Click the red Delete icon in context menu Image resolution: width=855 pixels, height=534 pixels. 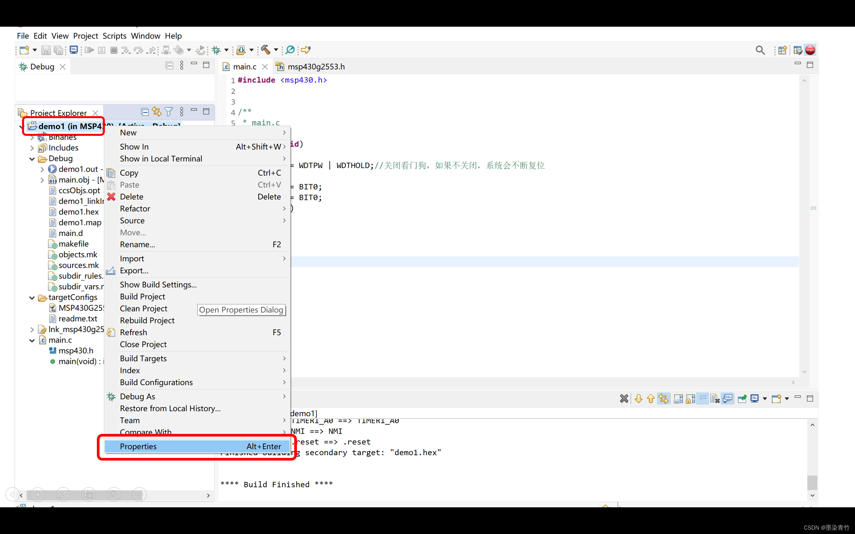(111, 197)
